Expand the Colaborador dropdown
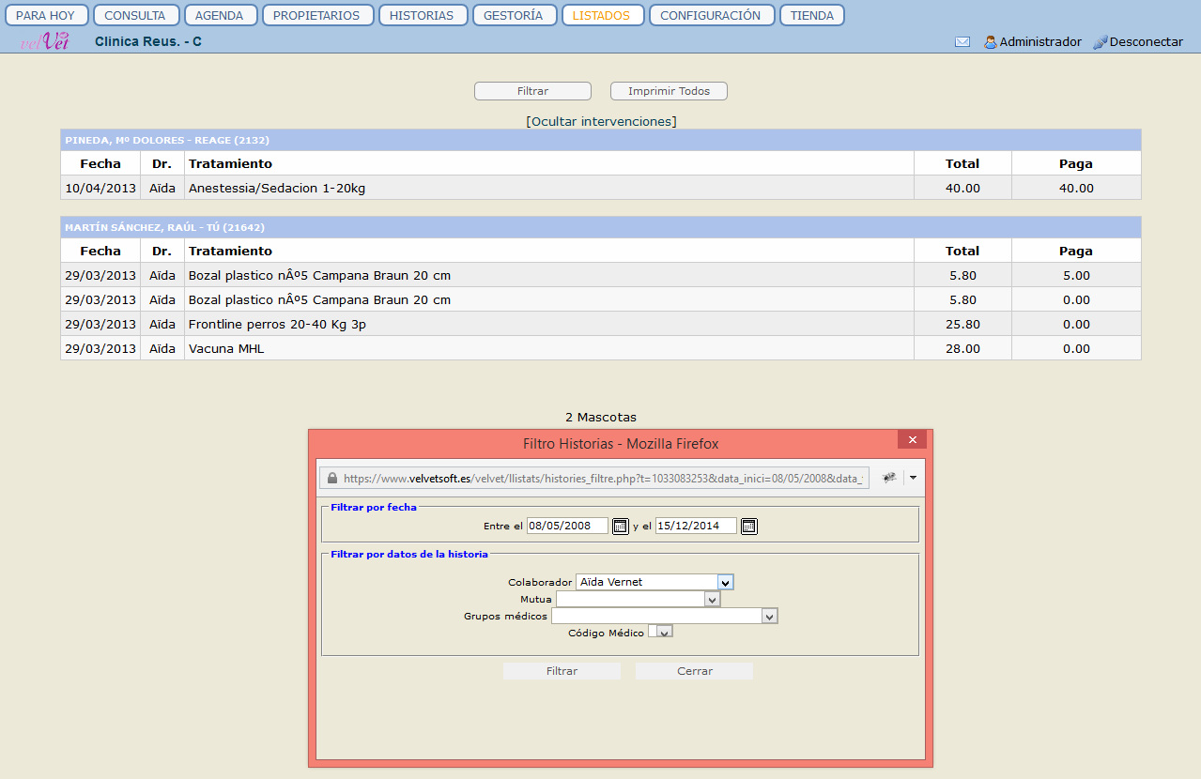 (724, 582)
